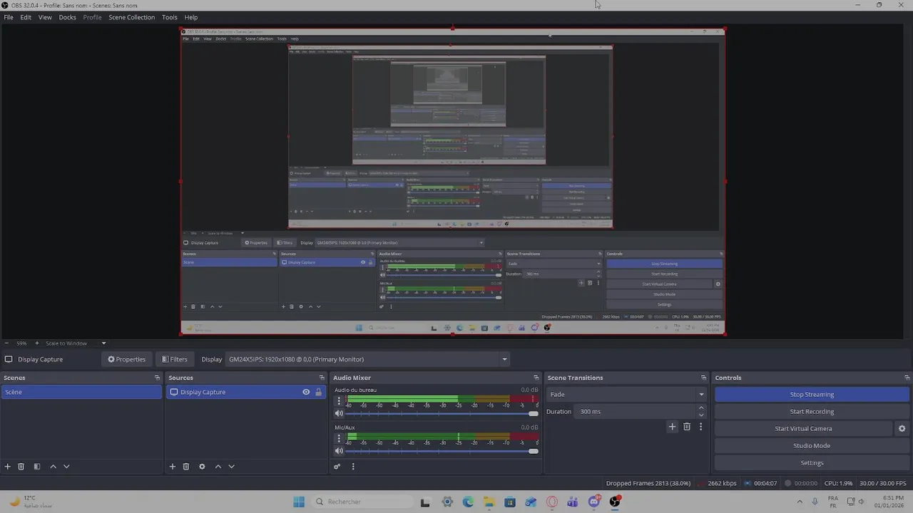This screenshot has width=913, height=513.
Task: Open the View menu
Action: click(x=45, y=17)
